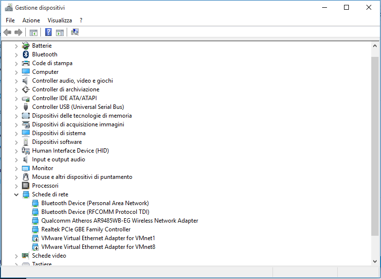Select Bluetooth Device (Personal Area Network)
The height and width of the screenshot is (279, 381).
[x=95, y=203]
